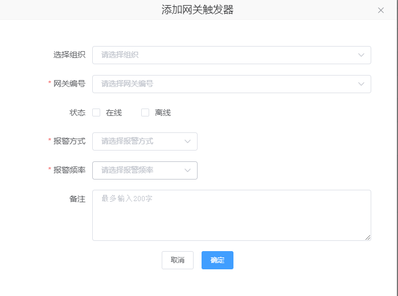This screenshot has height=296, width=398.
Task: Expand the 请选择报警方式 dropdown
Action: 138,141
